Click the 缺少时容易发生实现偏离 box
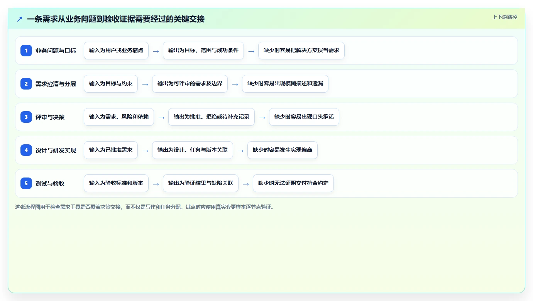533x301 pixels. coord(283,150)
